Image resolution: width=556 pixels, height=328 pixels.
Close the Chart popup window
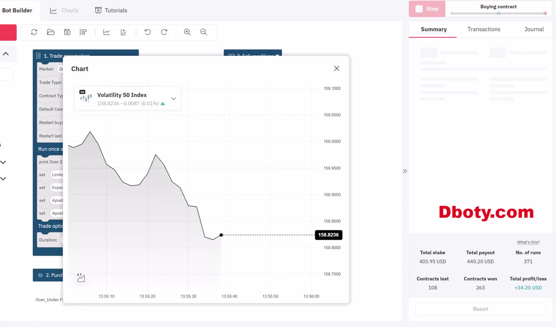(x=336, y=68)
